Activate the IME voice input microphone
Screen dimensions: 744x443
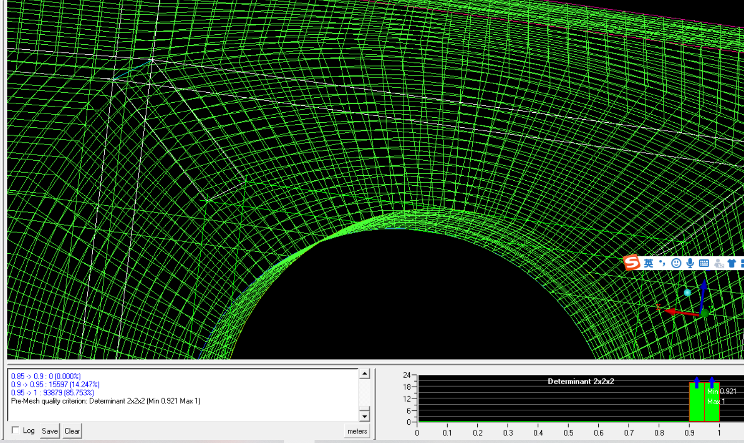pos(690,263)
